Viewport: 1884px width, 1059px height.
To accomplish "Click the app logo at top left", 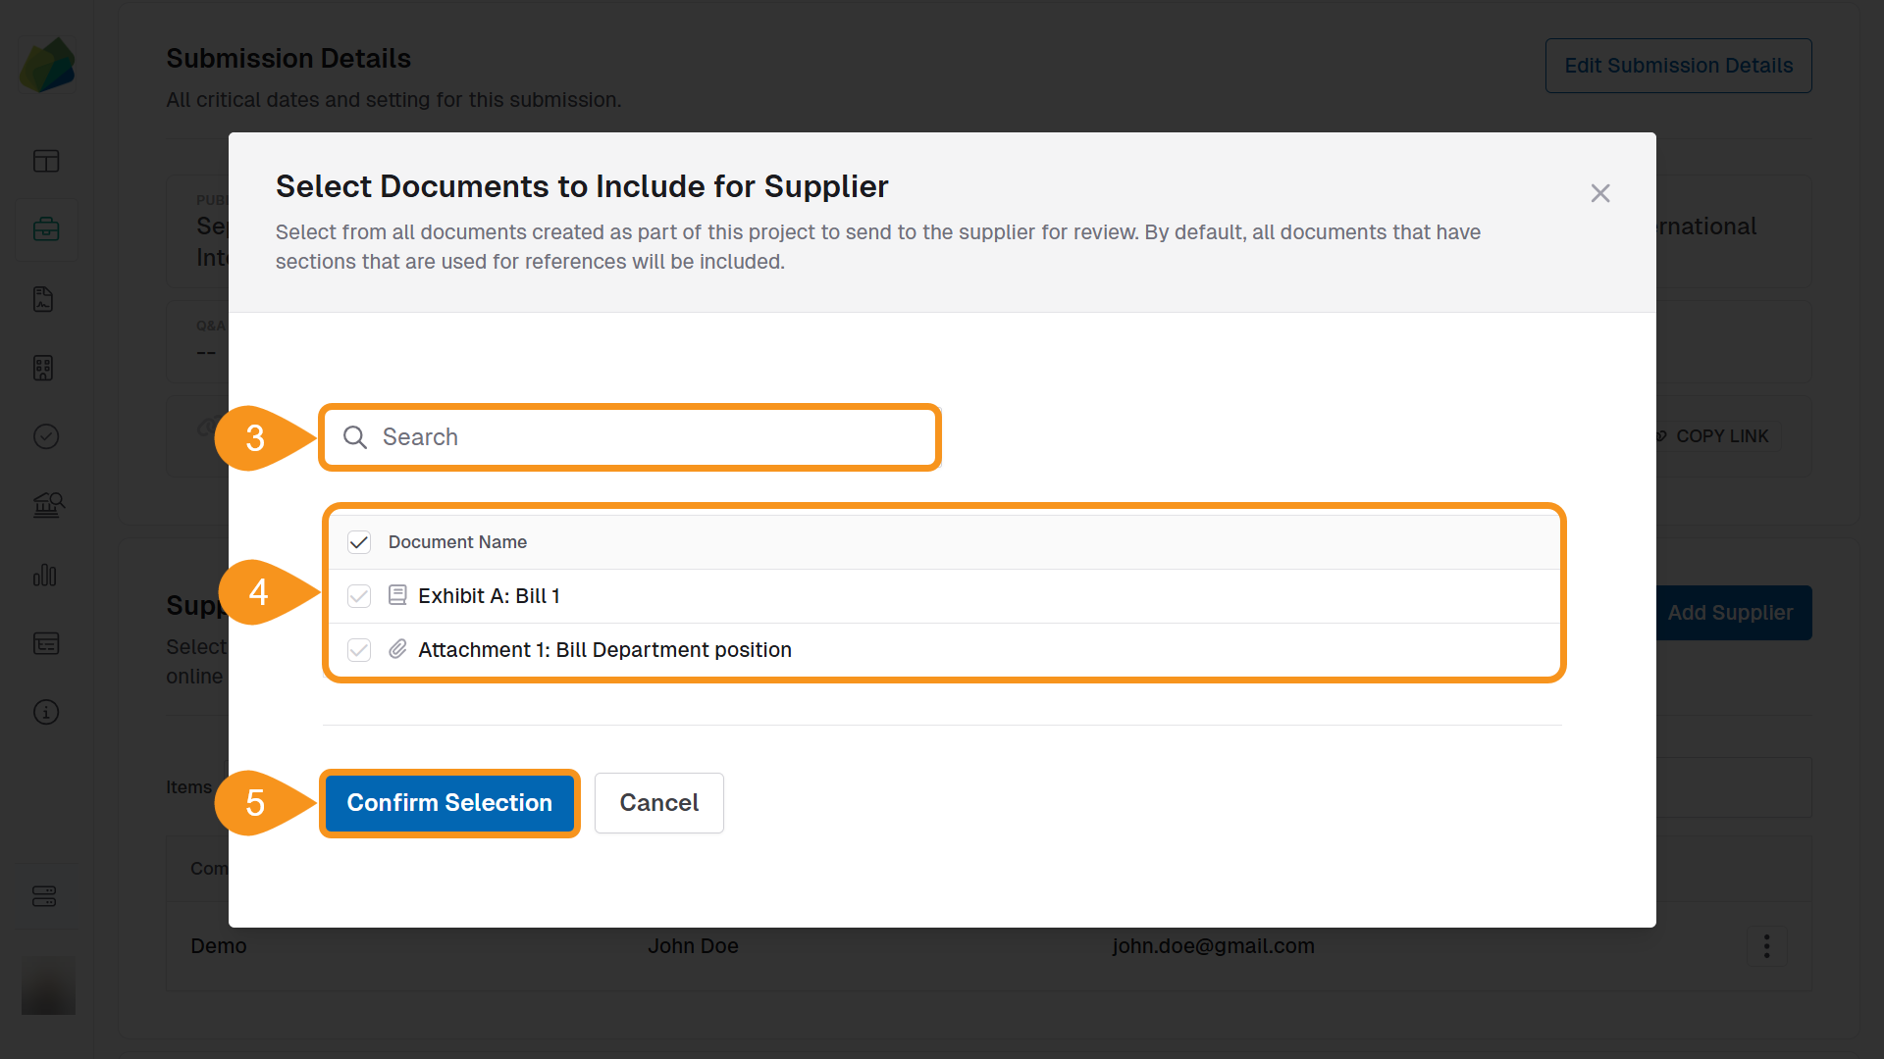I will click(x=47, y=64).
